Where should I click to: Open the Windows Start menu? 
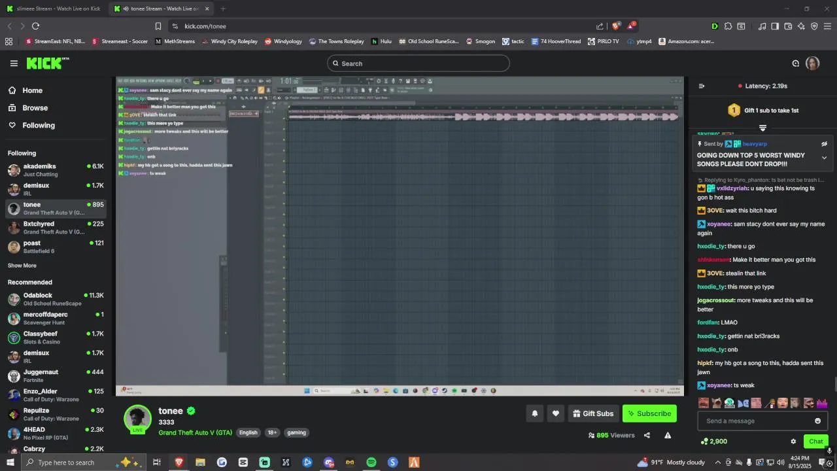click(10, 462)
